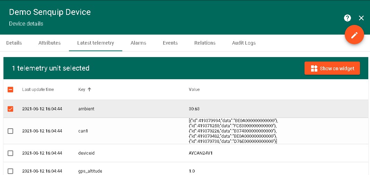Check the deviceid row checkbox
The image size is (370, 175).
(10, 153)
